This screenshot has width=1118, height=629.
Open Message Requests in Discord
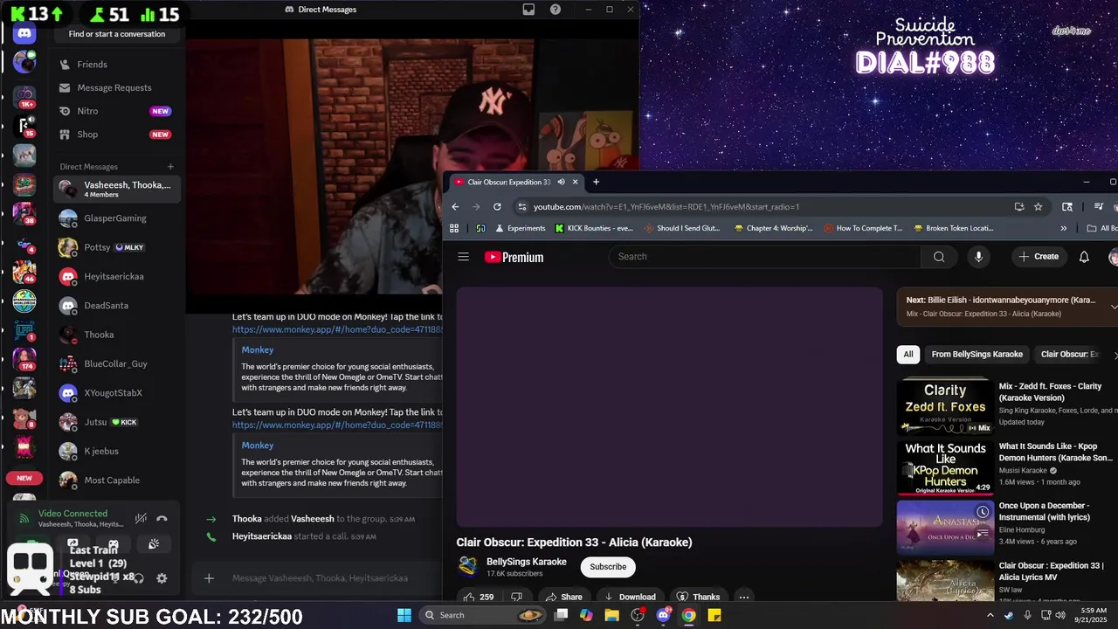[116, 87]
